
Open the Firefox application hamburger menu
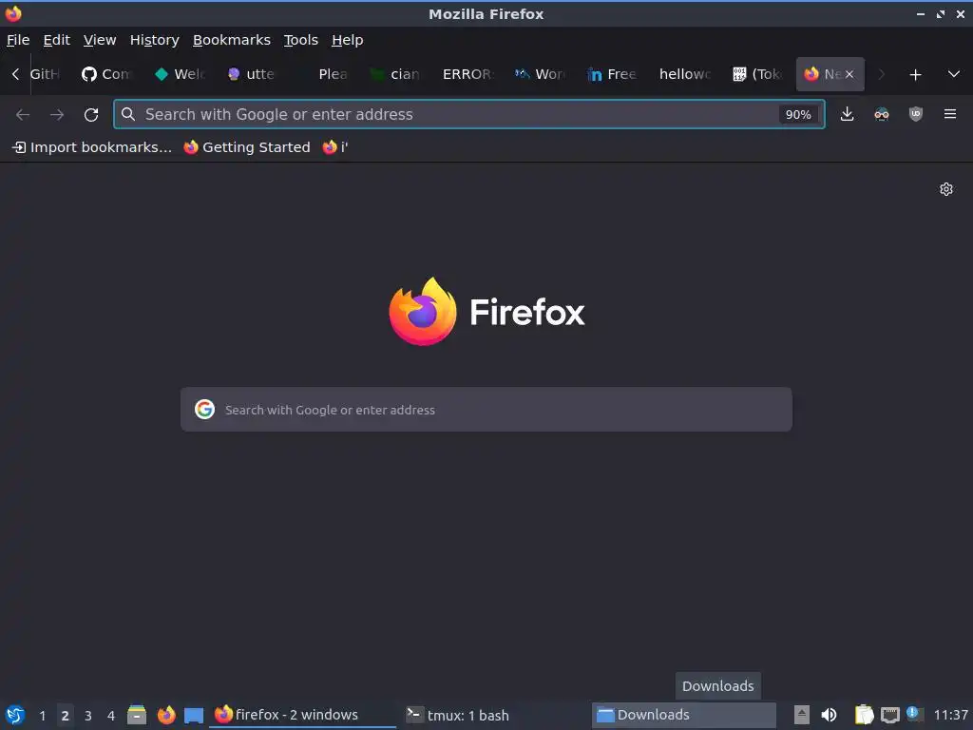950,114
